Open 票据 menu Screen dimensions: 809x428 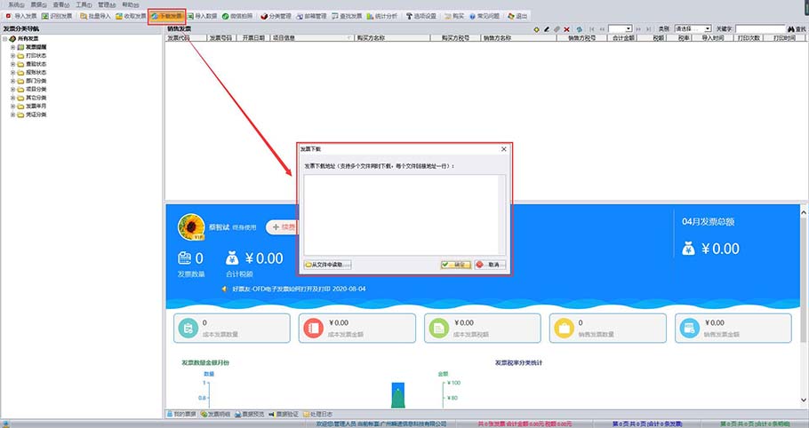click(39, 4)
